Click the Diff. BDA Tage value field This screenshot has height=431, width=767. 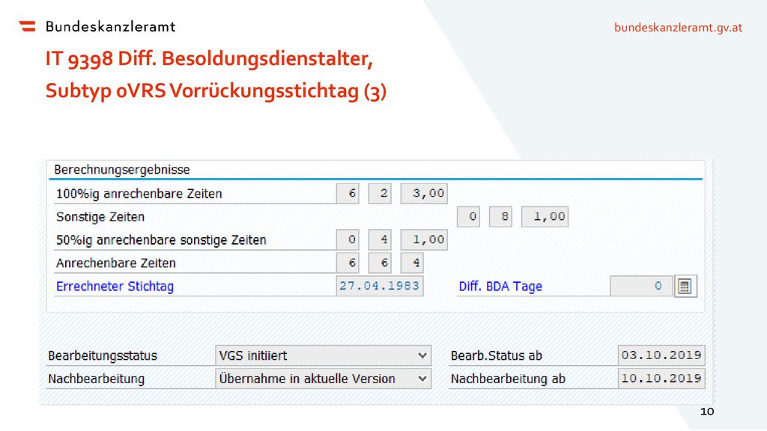click(x=641, y=287)
